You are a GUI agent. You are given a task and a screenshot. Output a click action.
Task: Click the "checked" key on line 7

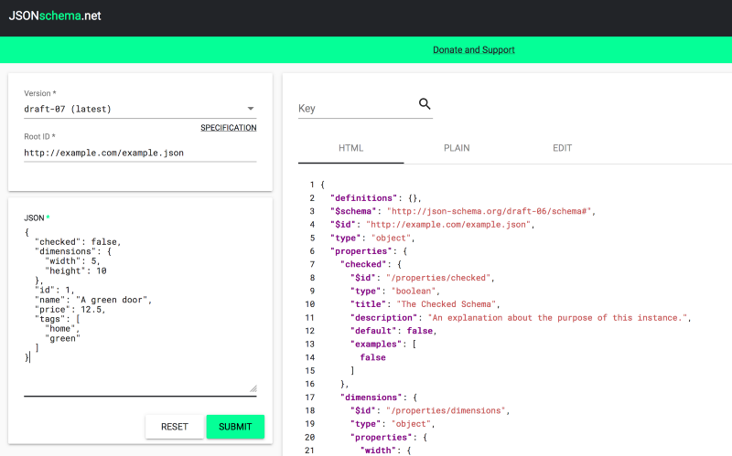363,264
